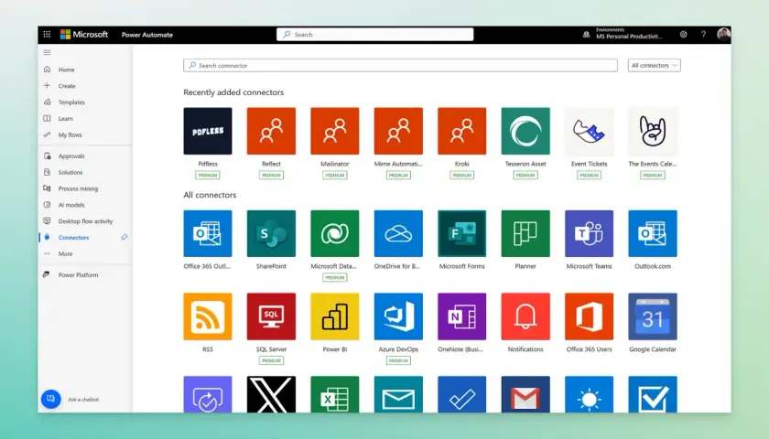Open Power Platform in sidebar

pos(78,275)
